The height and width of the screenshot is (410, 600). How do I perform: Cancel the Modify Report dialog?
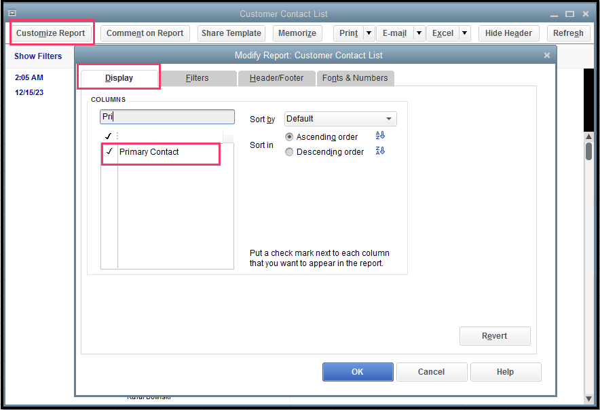[432, 372]
